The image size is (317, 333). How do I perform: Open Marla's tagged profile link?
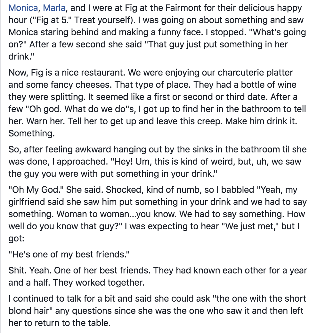point(54,8)
